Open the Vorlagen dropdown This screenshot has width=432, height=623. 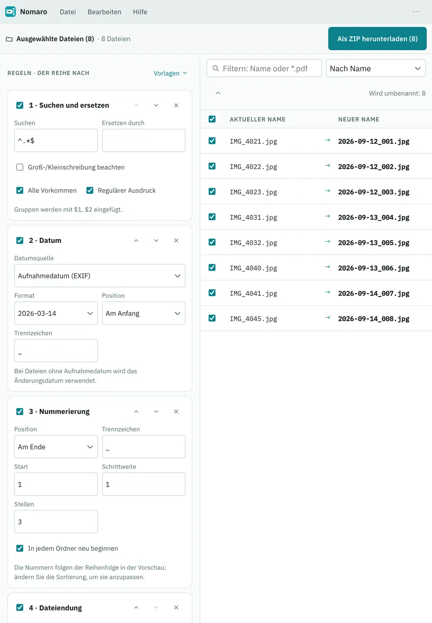point(170,73)
